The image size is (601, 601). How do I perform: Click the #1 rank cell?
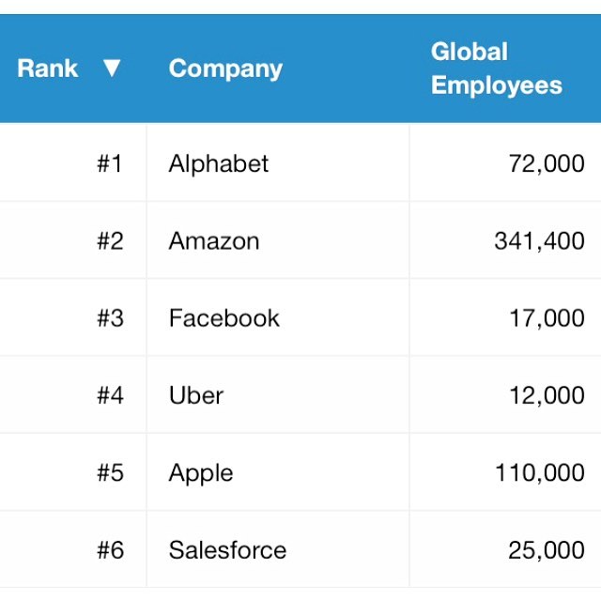[x=73, y=162]
